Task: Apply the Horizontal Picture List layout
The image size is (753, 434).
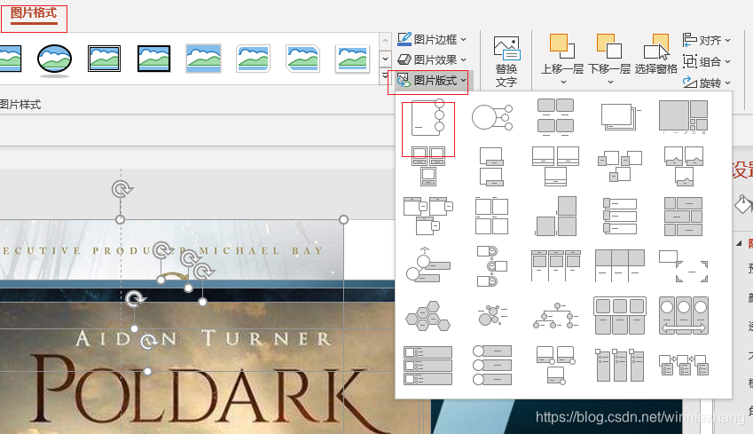Action: (620, 316)
